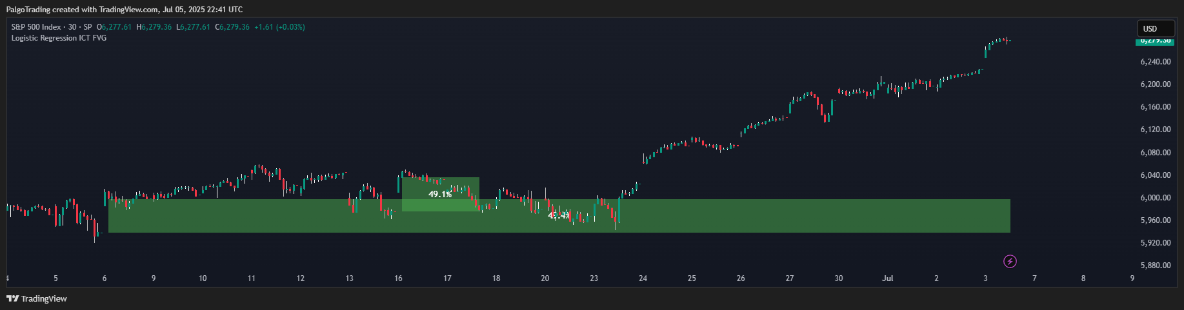Click the 49.1% label in the green zone
This screenshot has height=310, width=1184.
coord(440,194)
